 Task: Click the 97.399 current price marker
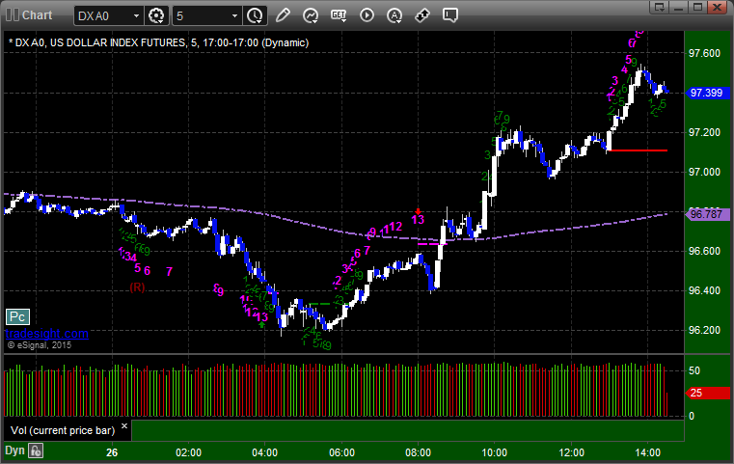pyautogui.click(x=707, y=93)
